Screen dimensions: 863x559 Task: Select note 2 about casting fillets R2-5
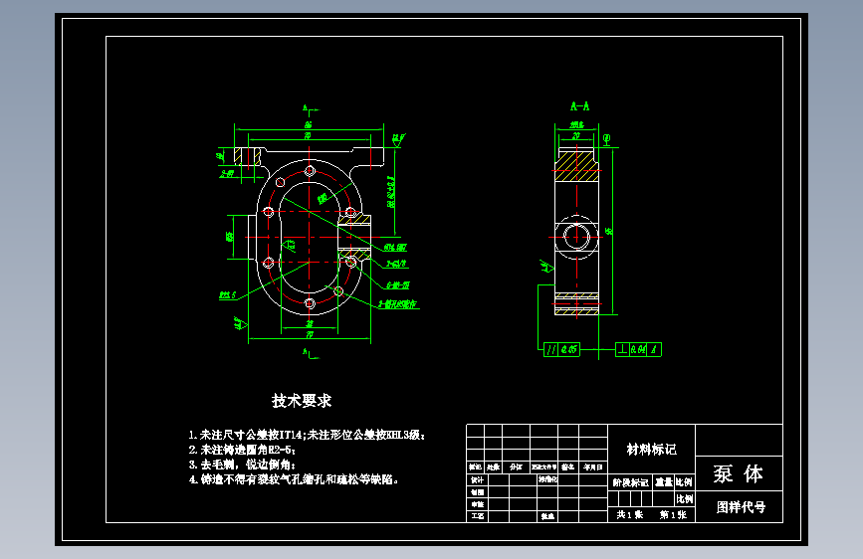tap(242, 450)
